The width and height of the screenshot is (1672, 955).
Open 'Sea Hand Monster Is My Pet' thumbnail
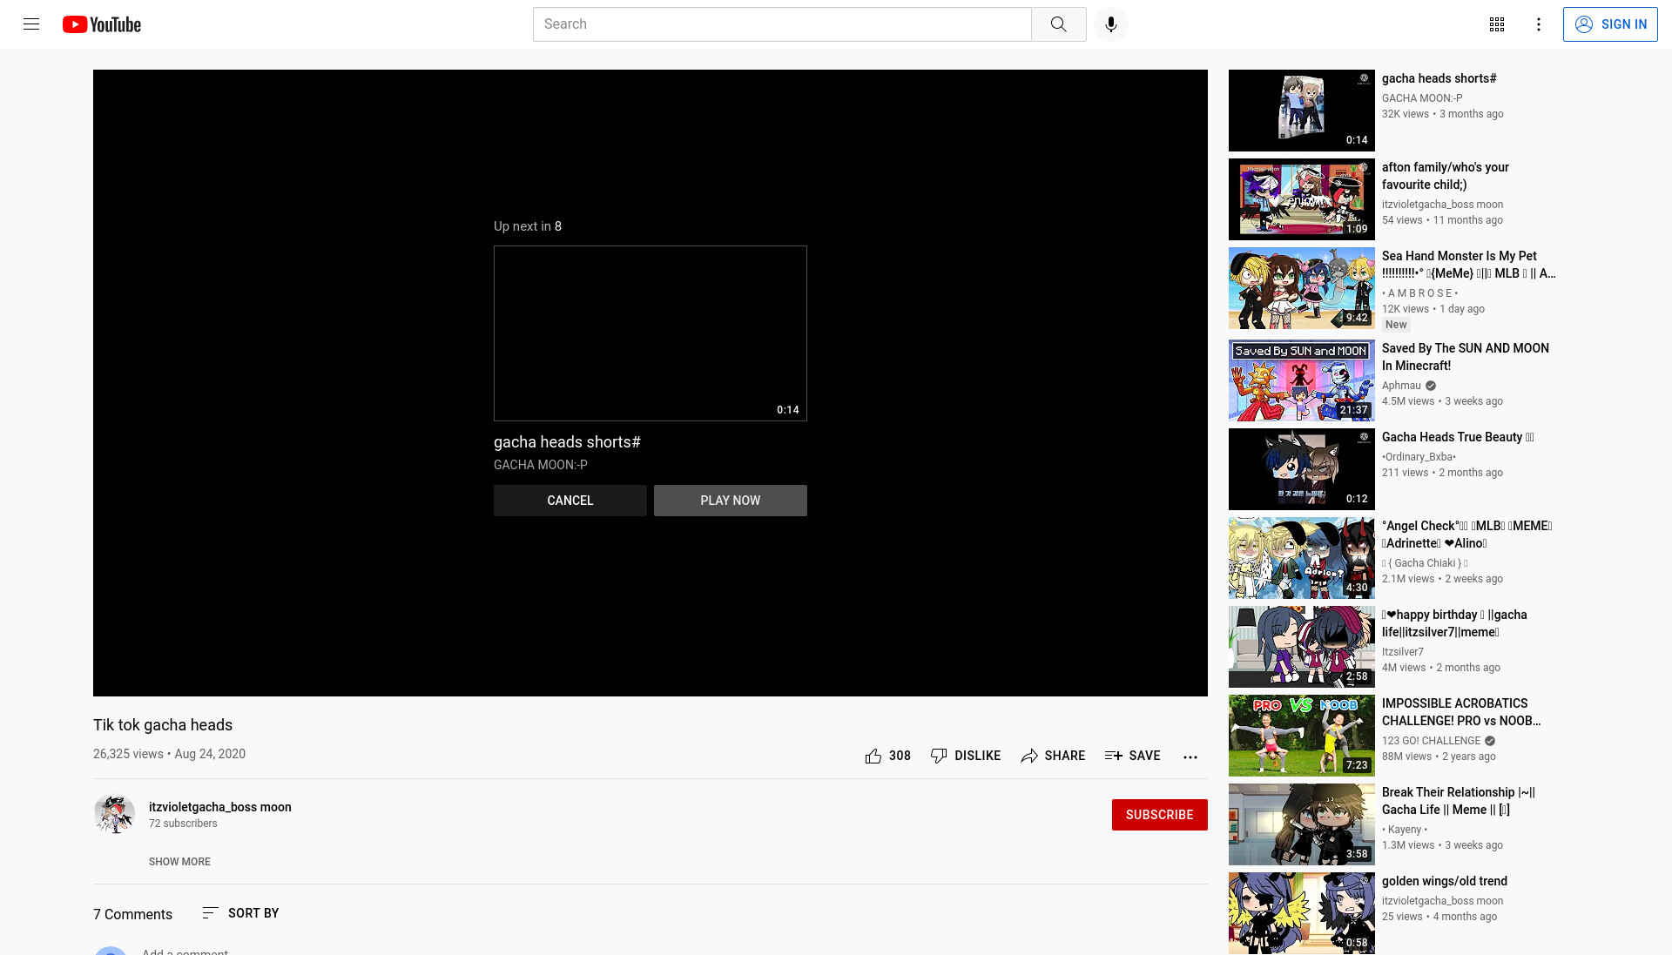pos(1301,288)
